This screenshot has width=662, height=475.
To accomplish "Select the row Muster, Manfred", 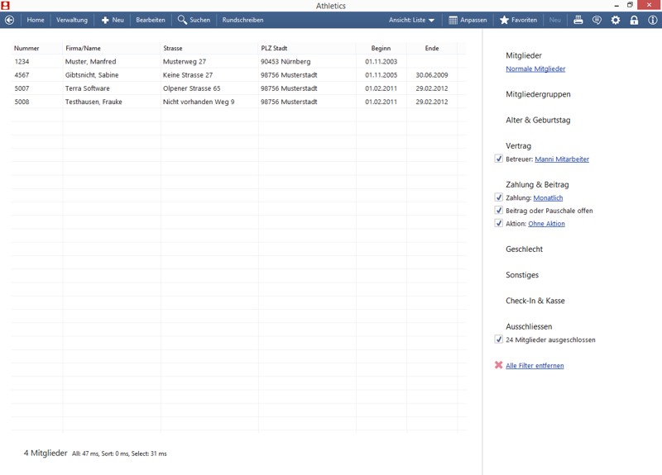I will pos(238,61).
